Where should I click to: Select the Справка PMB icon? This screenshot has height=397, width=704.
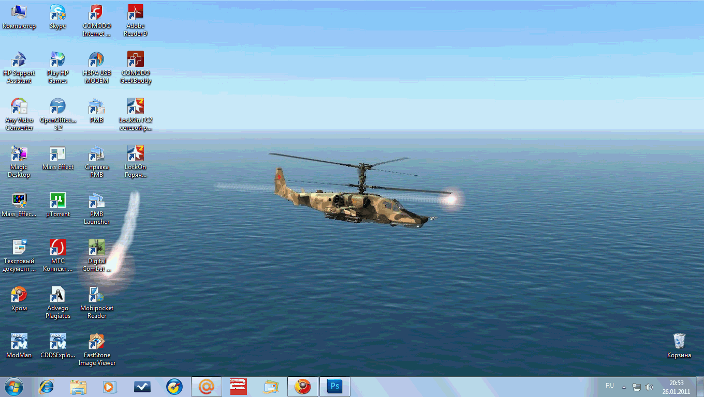97,162
